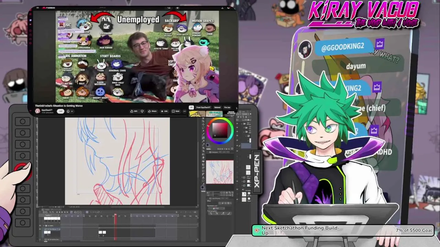Select cel 1 in the timeline clip
This screenshot has width=440, height=247.
click(100, 232)
